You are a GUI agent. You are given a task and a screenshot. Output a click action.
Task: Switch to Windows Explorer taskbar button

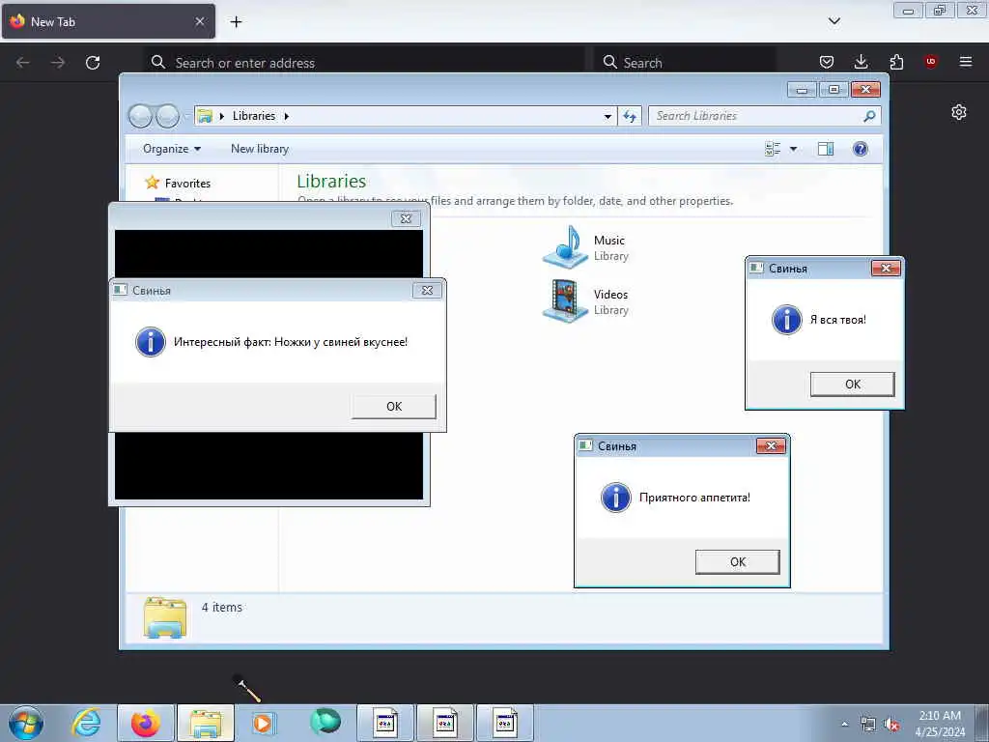pos(206,723)
